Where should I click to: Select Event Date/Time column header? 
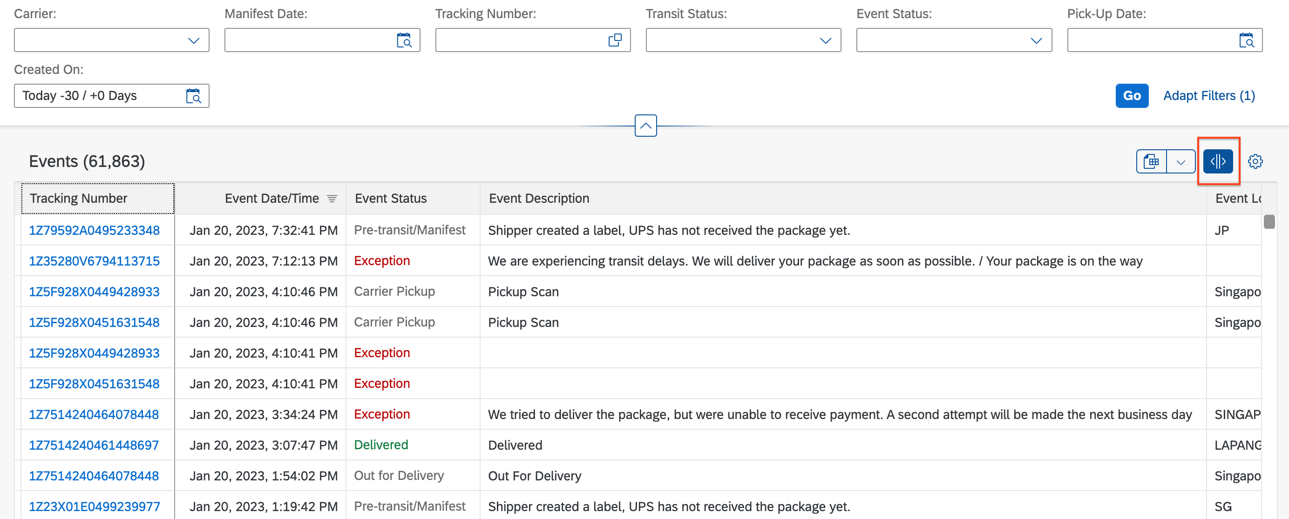click(260, 198)
